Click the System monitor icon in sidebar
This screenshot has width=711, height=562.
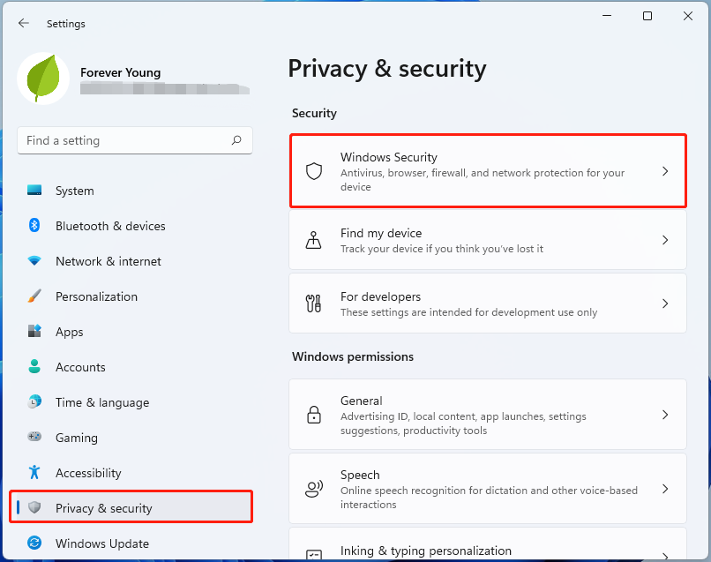click(x=34, y=191)
